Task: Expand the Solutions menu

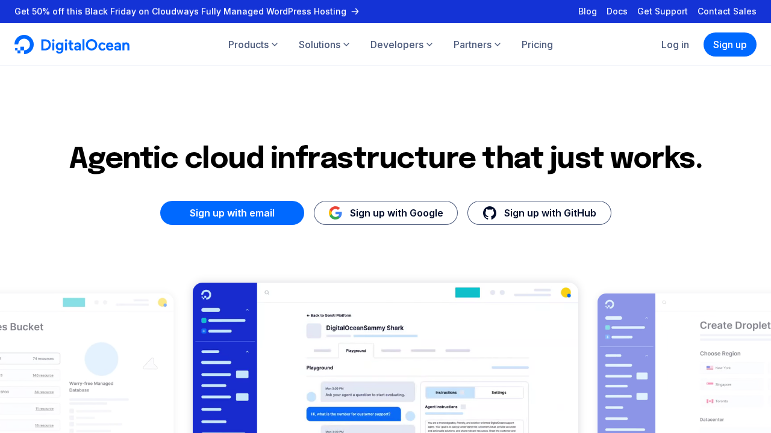Action: click(323, 45)
